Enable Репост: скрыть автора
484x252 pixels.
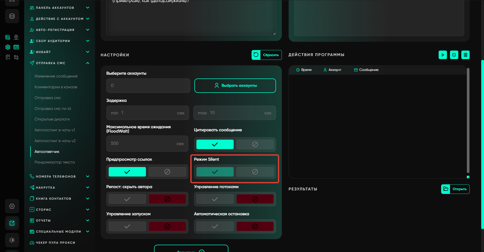(x=127, y=199)
